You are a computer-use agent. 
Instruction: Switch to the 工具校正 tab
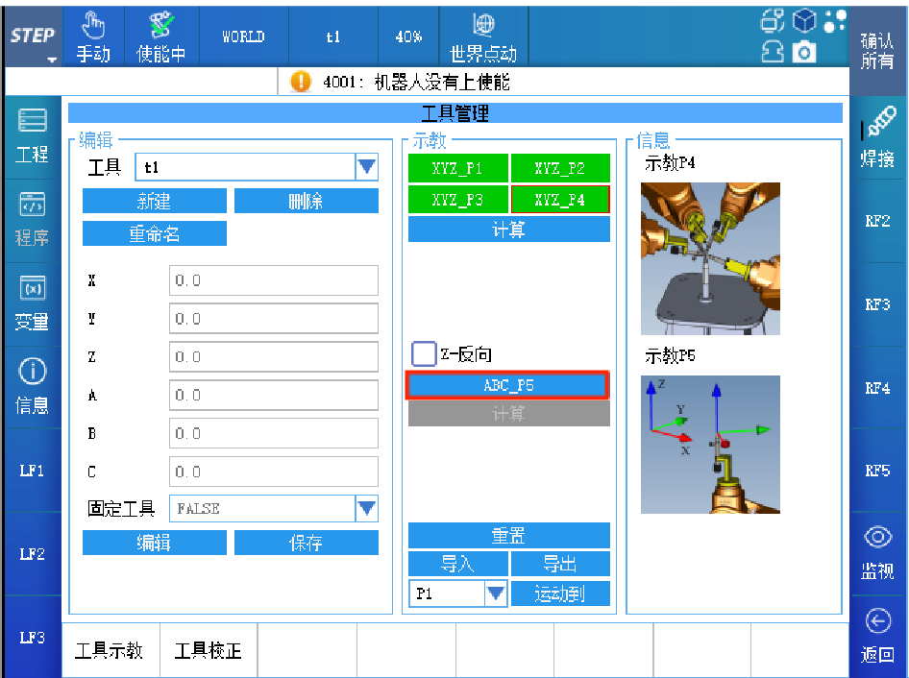tap(209, 651)
